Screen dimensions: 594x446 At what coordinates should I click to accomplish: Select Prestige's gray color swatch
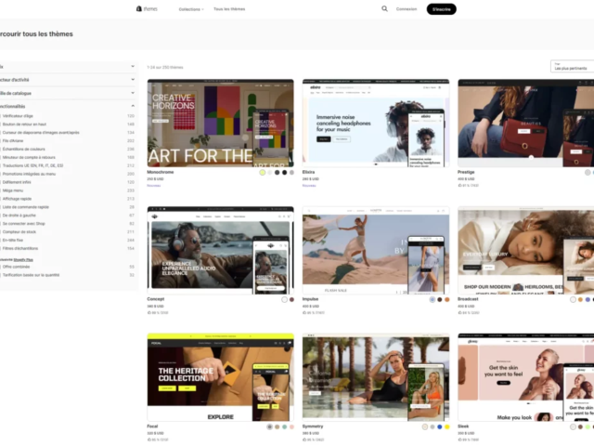click(588, 173)
